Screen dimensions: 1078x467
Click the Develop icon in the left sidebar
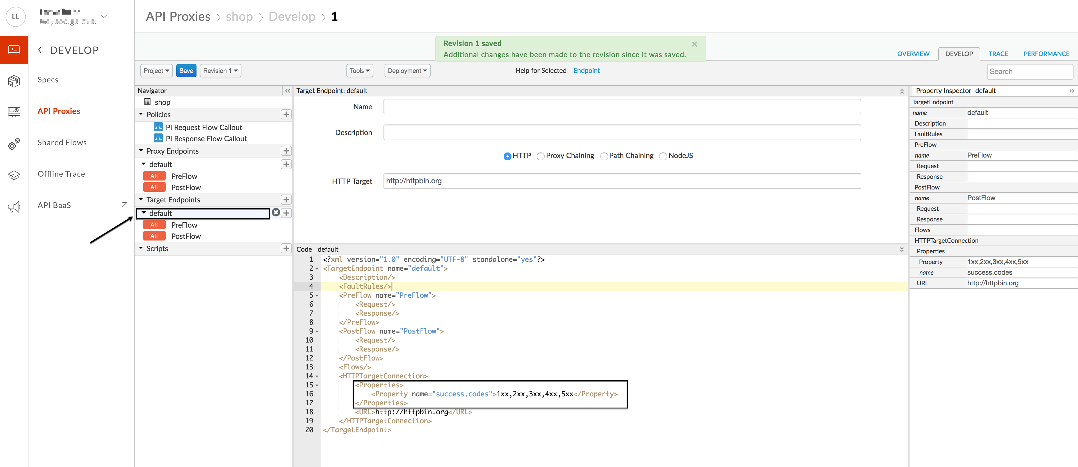(x=14, y=50)
